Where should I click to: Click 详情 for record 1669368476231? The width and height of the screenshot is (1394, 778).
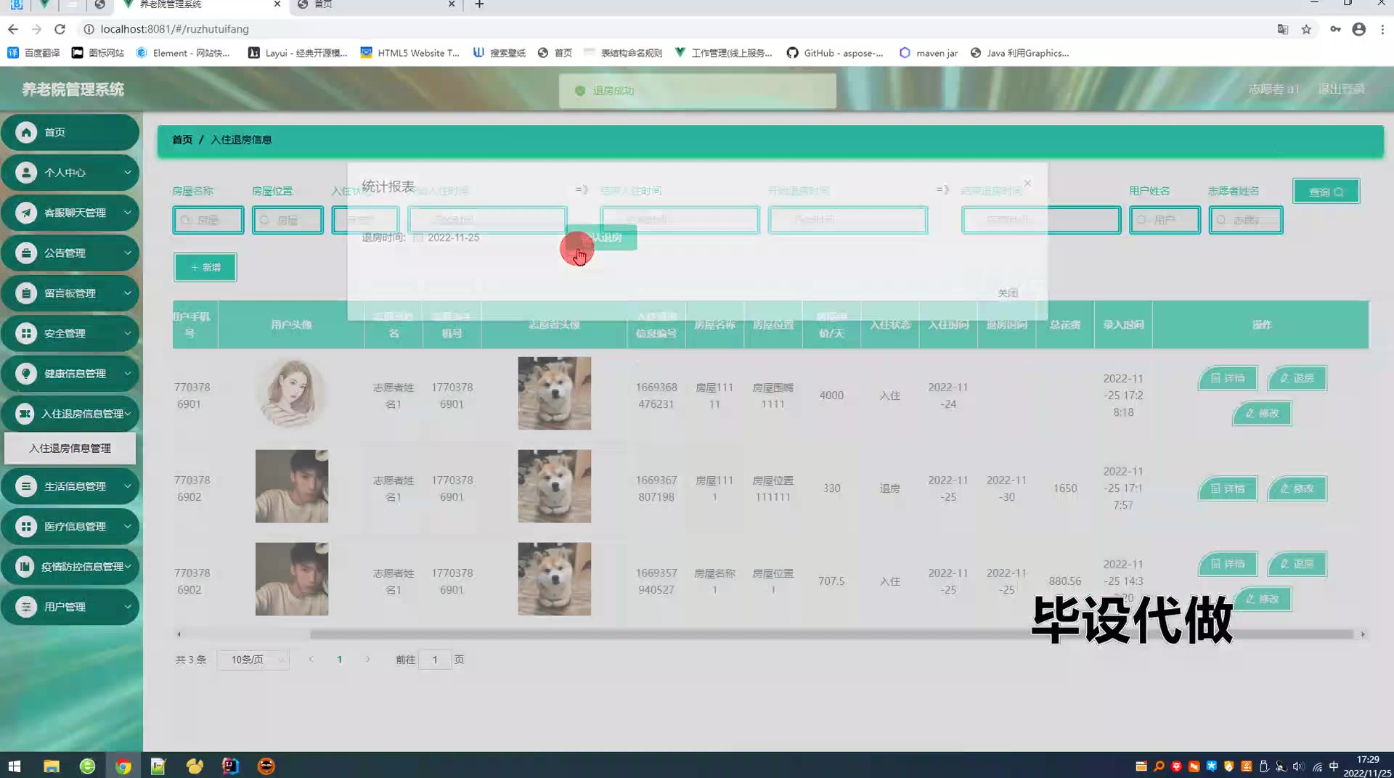1228,378
